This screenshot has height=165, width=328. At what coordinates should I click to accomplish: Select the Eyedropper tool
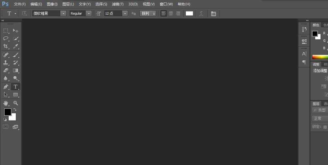pyautogui.click(x=15, y=46)
